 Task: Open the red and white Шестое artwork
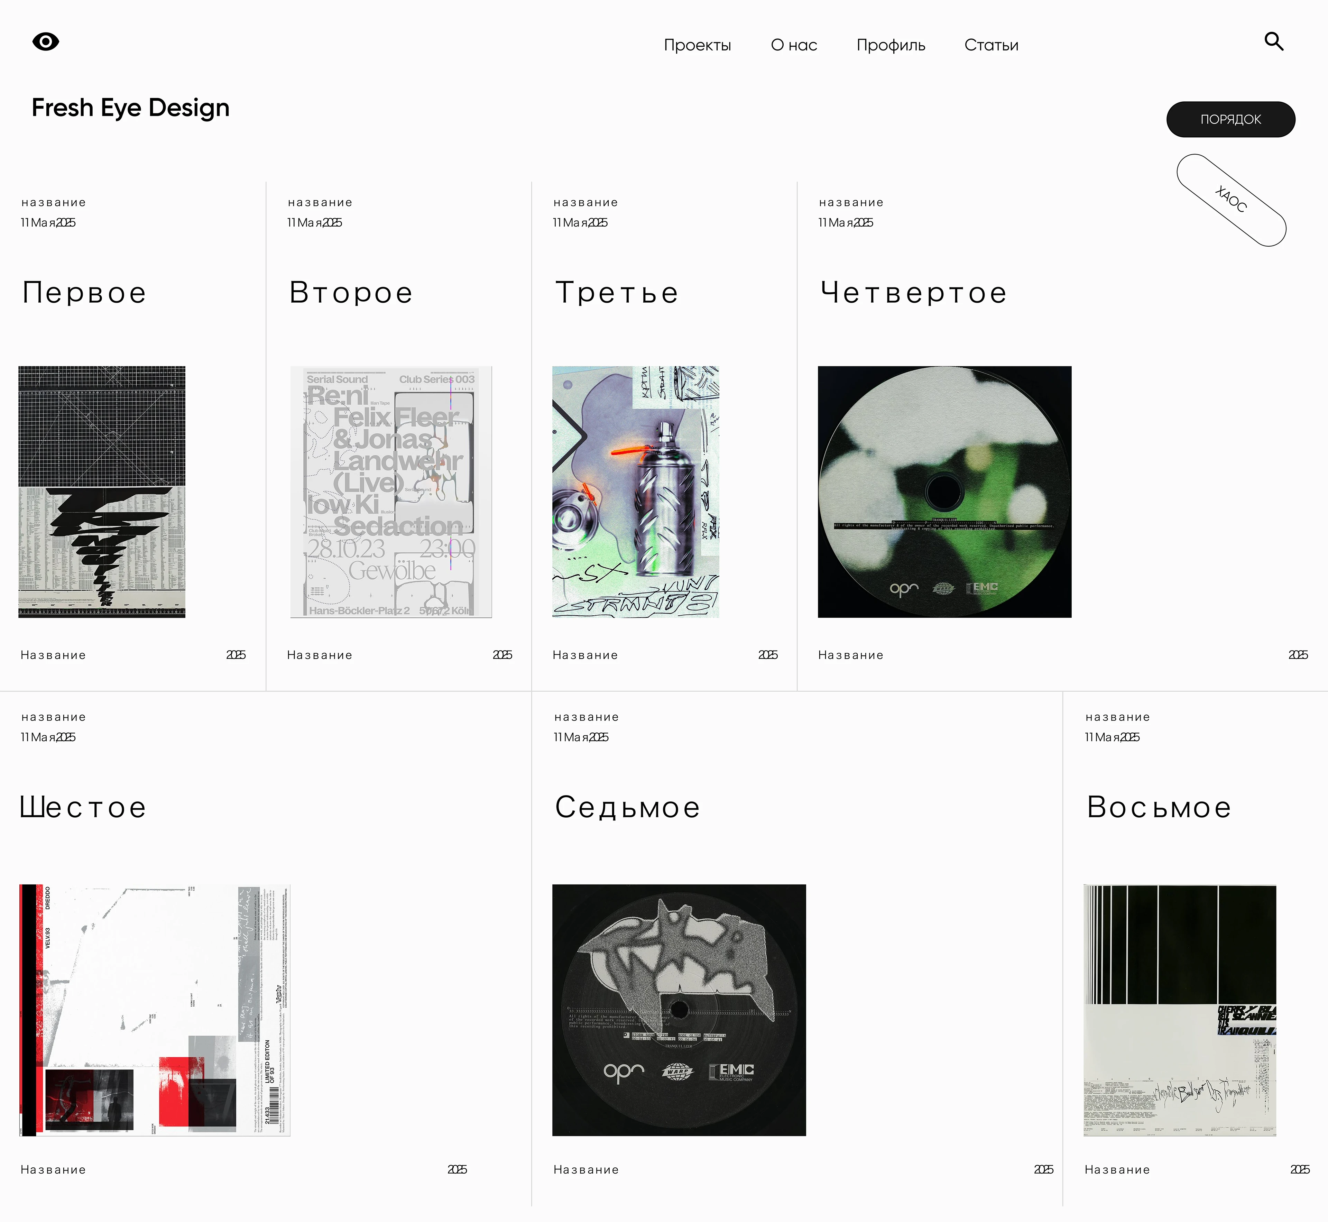[x=155, y=1010]
